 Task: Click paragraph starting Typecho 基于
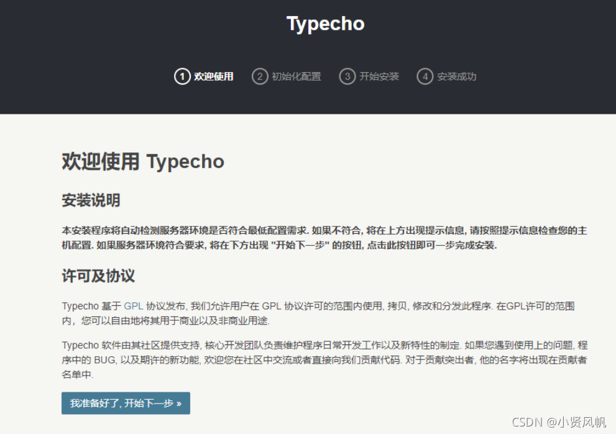click(318, 313)
